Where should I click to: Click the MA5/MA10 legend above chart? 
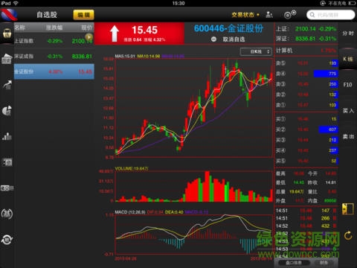149,57
